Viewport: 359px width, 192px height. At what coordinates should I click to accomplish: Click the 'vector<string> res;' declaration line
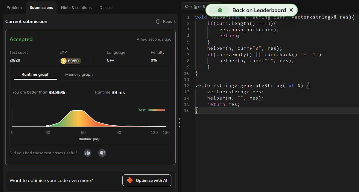pos(235,92)
